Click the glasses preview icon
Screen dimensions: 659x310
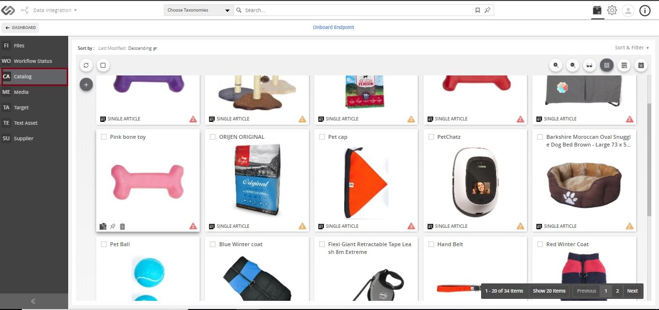589,65
